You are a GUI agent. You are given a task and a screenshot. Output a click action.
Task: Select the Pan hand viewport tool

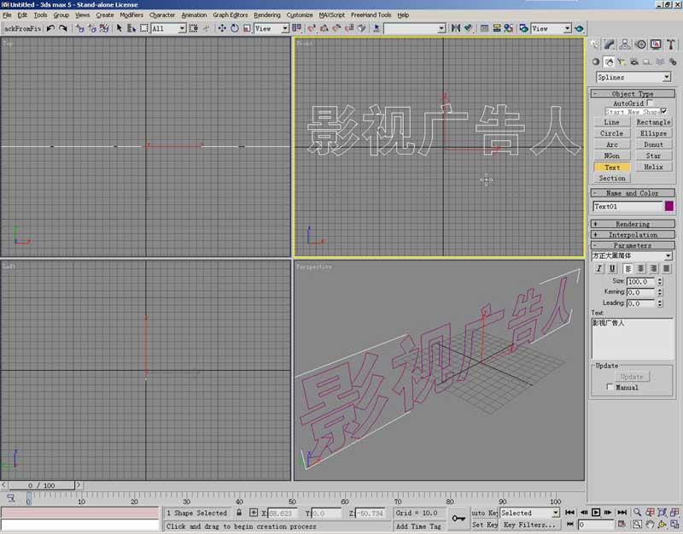point(651,524)
